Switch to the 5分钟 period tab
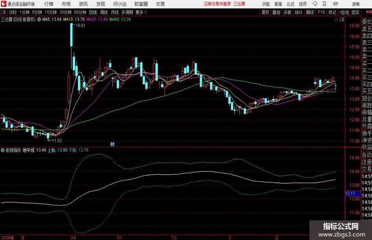Screen dimensions: 372x240 [37, 12]
